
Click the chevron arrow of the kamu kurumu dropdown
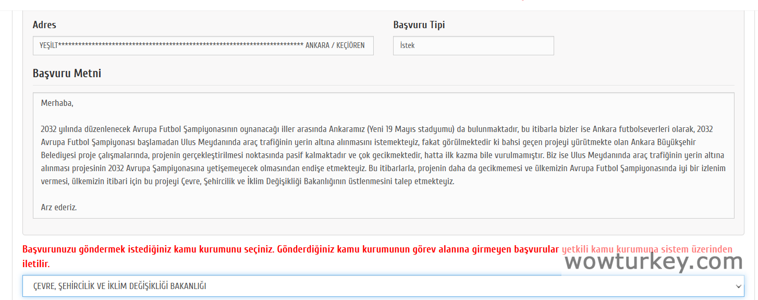738,286
